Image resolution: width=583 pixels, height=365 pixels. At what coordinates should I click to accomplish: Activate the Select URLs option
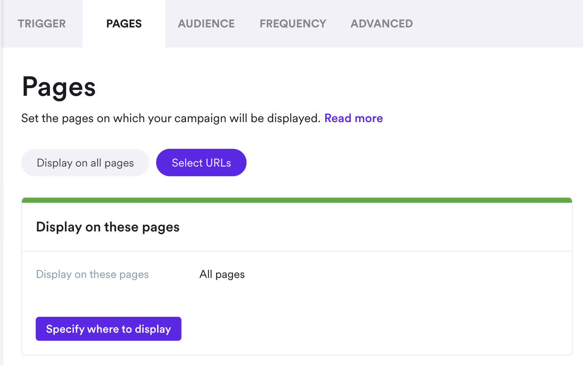coord(201,163)
